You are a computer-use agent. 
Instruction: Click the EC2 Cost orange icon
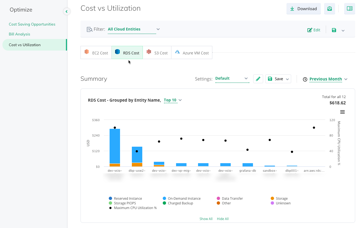click(87, 52)
